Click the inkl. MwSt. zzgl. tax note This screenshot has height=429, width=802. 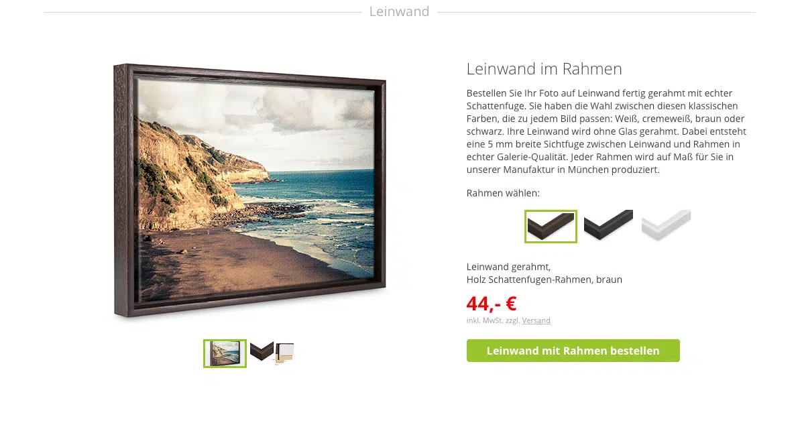(493, 320)
